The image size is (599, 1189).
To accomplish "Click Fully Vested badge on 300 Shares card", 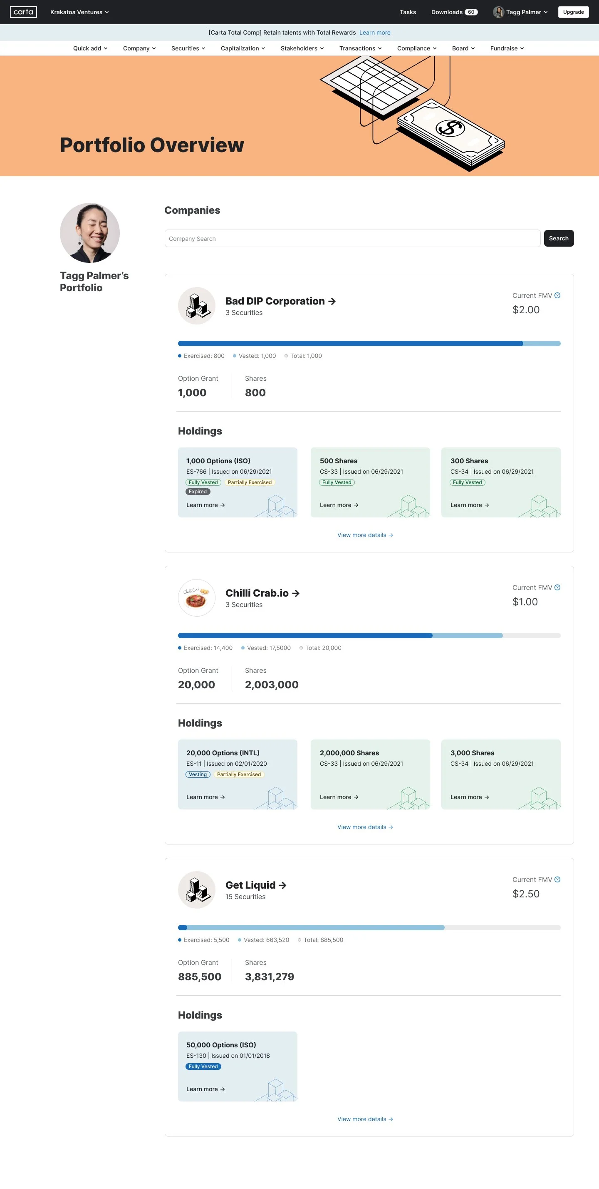I will click(467, 482).
